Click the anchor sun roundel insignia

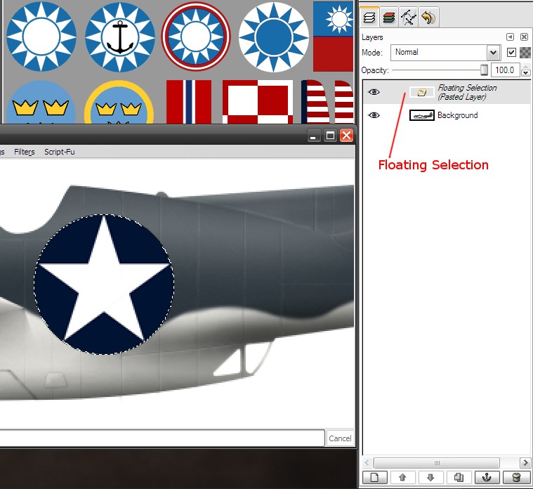pos(120,37)
